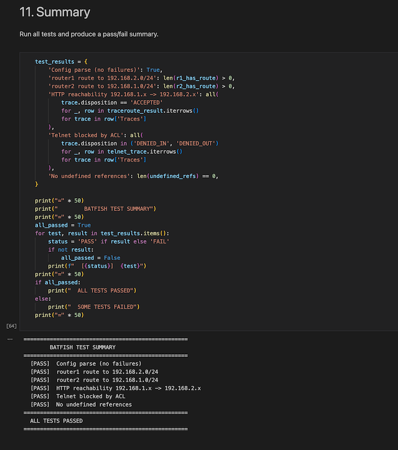
Task: Click the '11. Summary' heading
Action: (x=55, y=12)
